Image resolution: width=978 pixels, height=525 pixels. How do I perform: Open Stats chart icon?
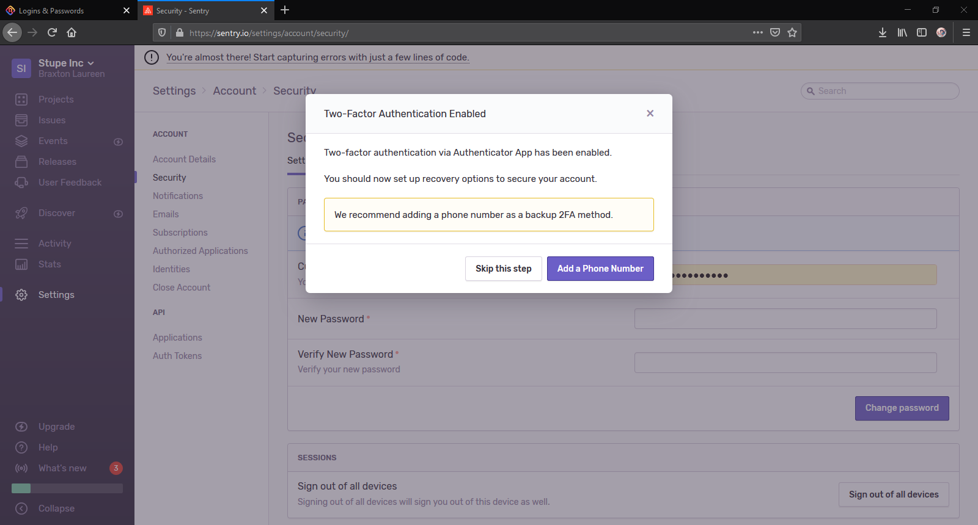(21, 264)
